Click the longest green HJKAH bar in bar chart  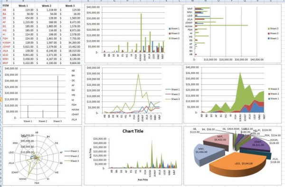[x=221, y=26]
